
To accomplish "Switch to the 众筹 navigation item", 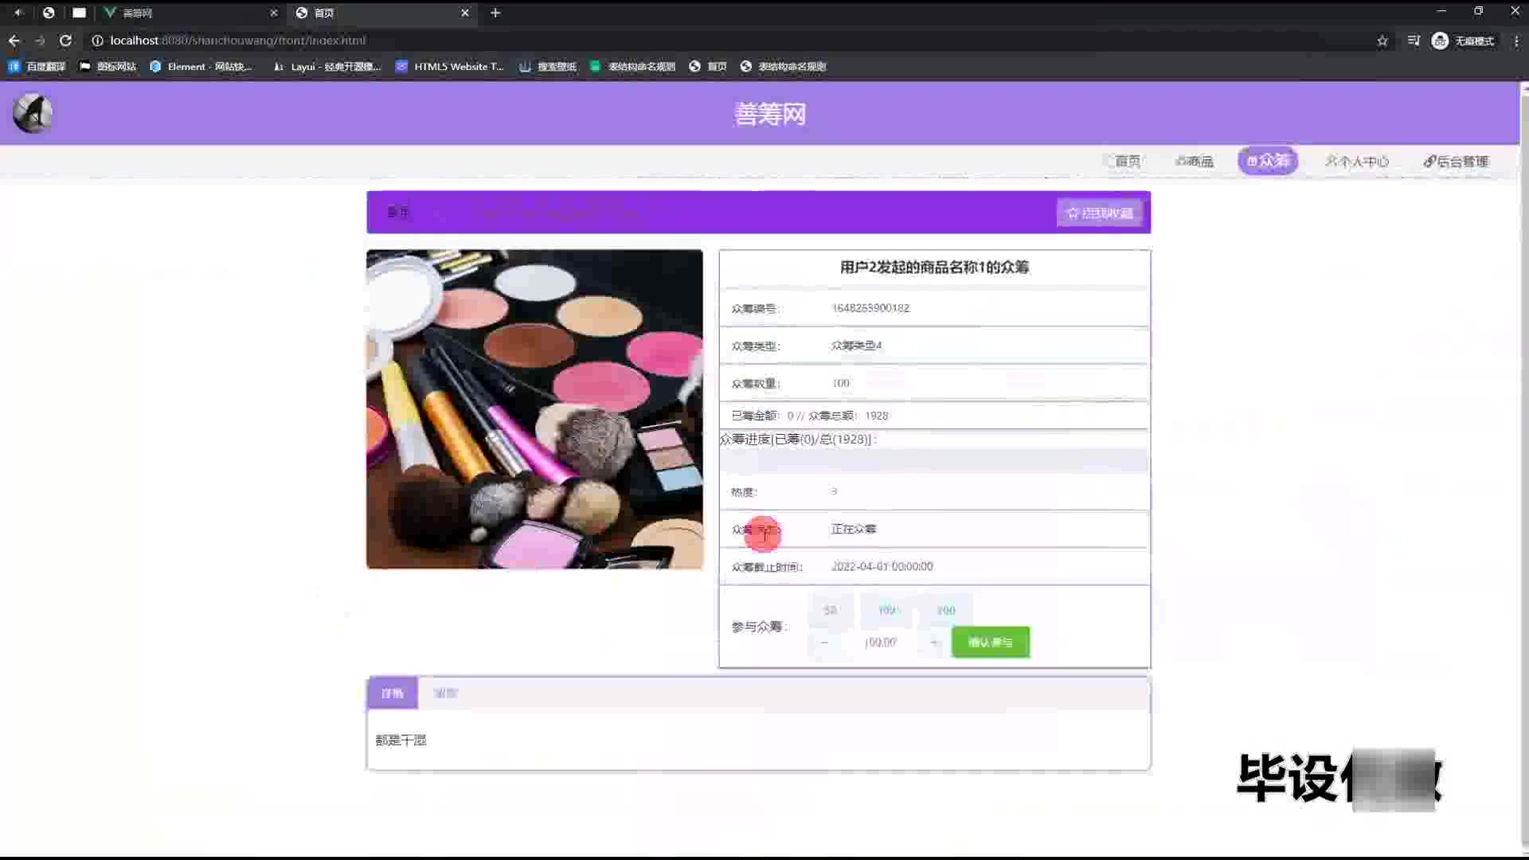I will click(1268, 161).
